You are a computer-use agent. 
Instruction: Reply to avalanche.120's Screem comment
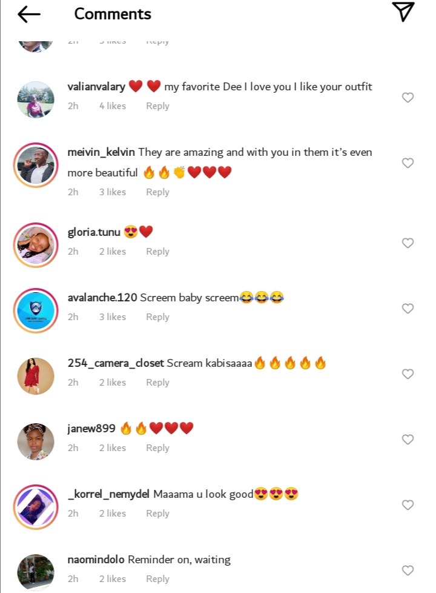(157, 317)
